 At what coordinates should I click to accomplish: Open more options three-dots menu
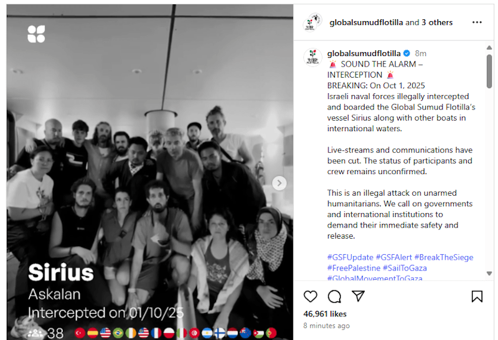point(477,22)
